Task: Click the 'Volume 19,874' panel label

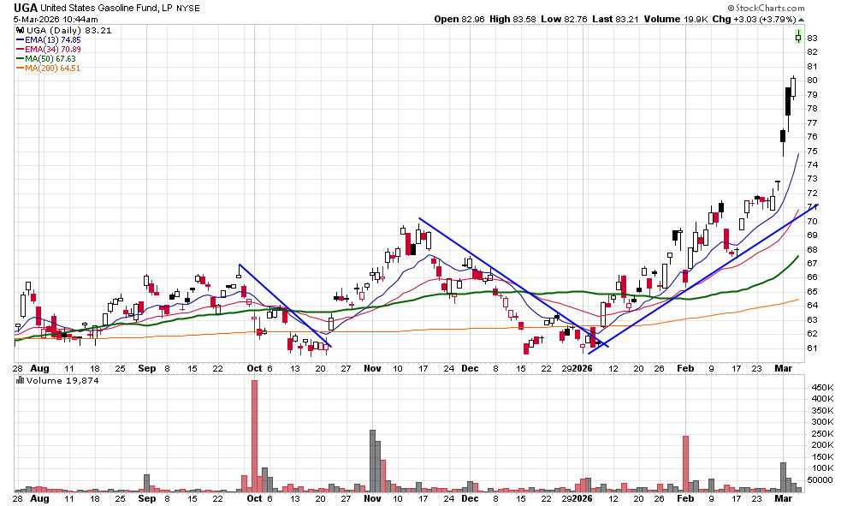Action: pyautogui.click(x=62, y=381)
